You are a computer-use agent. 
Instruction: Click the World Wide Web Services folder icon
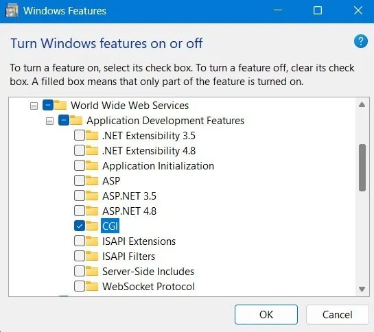(x=60, y=105)
